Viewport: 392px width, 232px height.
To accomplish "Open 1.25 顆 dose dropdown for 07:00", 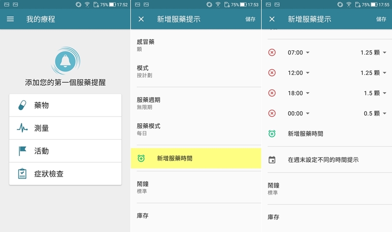I will point(374,52).
